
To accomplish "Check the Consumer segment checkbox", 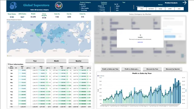I will pos(99,8).
